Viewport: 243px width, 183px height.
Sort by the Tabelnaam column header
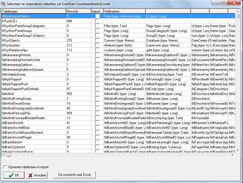[33, 11]
